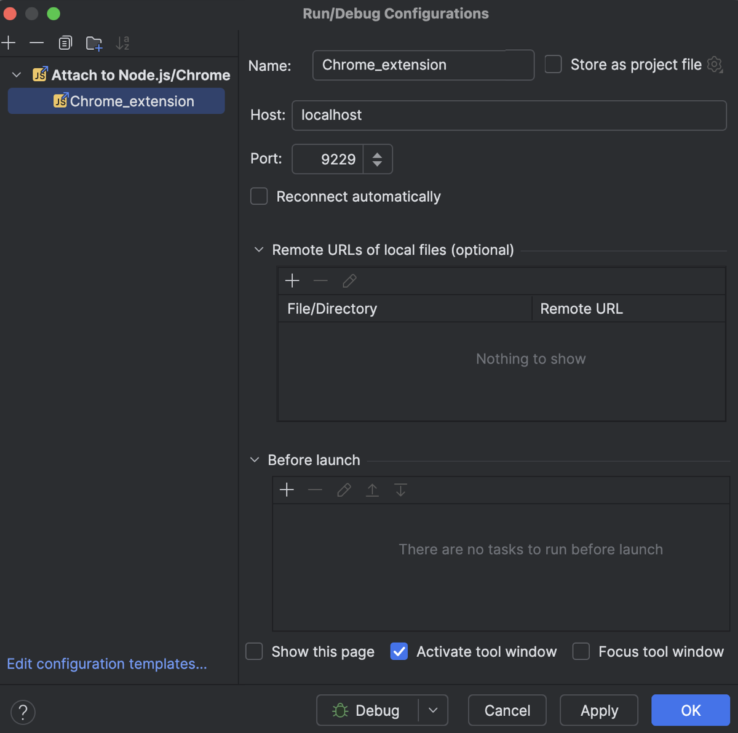This screenshot has height=733, width=738.
Task: Open the edit pencil in Remote URLs table
Action: tap(349, 280)
